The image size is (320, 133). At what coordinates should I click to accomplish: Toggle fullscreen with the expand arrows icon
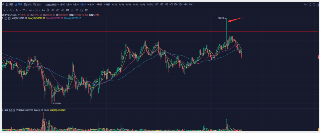[310, 5]
